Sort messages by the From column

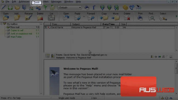click(61, 24)
